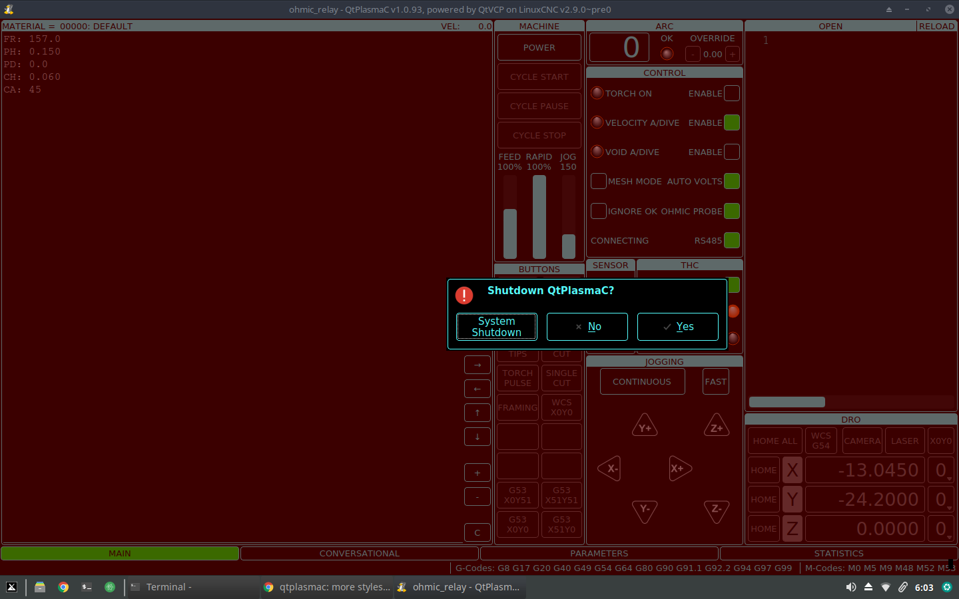This screenshot has width=959, height=599.
Task: Increase arc override with plus button
Action: tap(733, 55)
